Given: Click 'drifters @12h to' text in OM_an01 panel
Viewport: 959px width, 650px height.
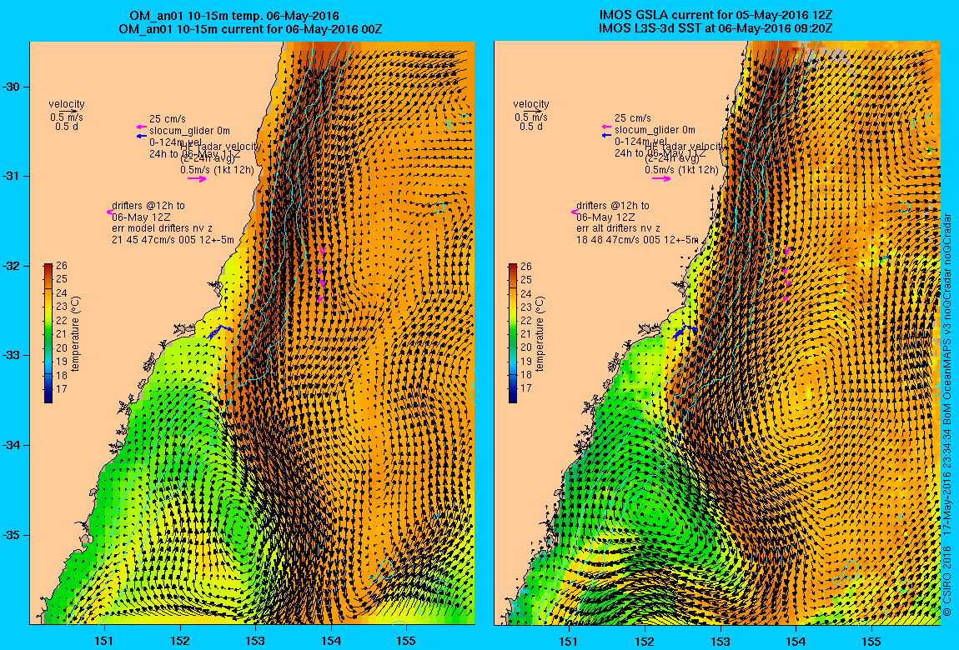Looking at the screenshot, I should [148, 205].
